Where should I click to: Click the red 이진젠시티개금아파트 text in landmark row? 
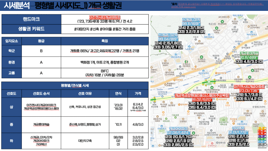point(105,18)
